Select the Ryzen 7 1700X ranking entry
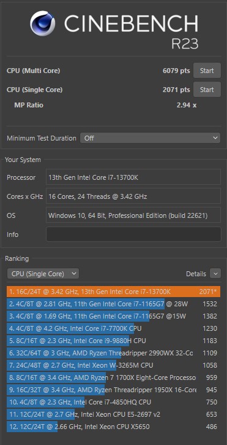The width and height of the screenshot is (227, 445). point(114,377)
